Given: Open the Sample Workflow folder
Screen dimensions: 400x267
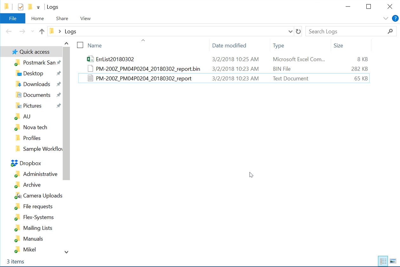Looking at the screenshot, I should [x=43, y=149].
